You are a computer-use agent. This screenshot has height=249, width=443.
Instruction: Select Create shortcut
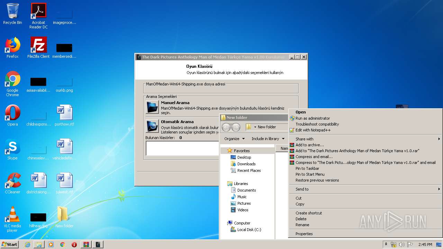pos(365,213)
